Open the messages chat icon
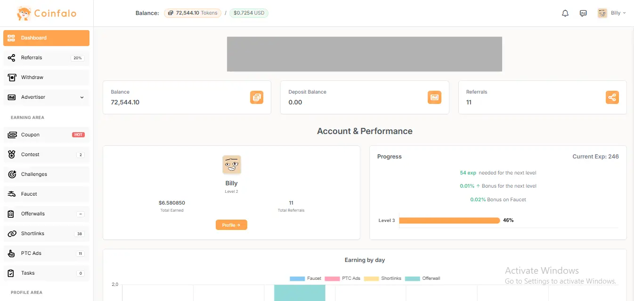This screenshot has height=301, width=634. tap(583, 13)
